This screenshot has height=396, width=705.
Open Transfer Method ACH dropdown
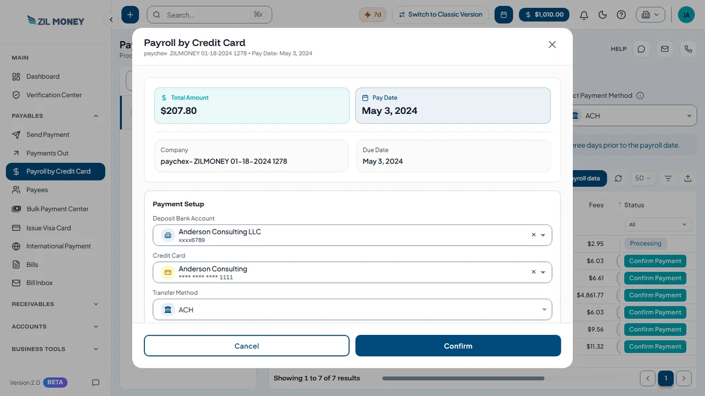[x=352, y=310]
